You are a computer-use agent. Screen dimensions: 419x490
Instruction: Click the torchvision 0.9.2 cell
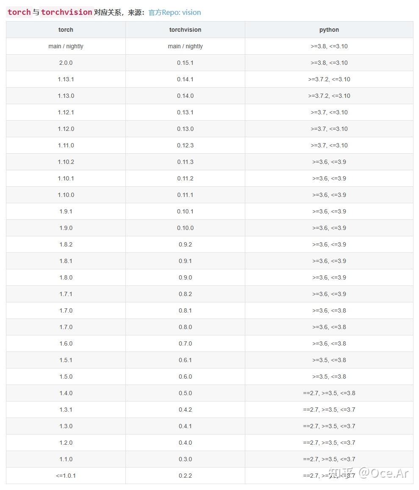tap(185, 244)
